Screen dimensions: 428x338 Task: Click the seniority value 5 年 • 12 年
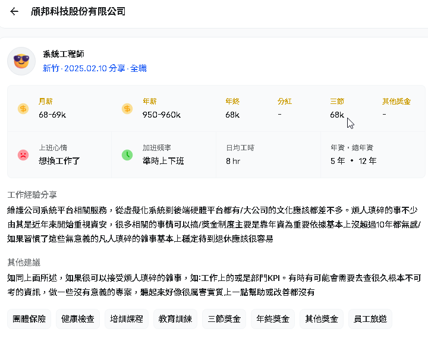click(x=354, y=161)
